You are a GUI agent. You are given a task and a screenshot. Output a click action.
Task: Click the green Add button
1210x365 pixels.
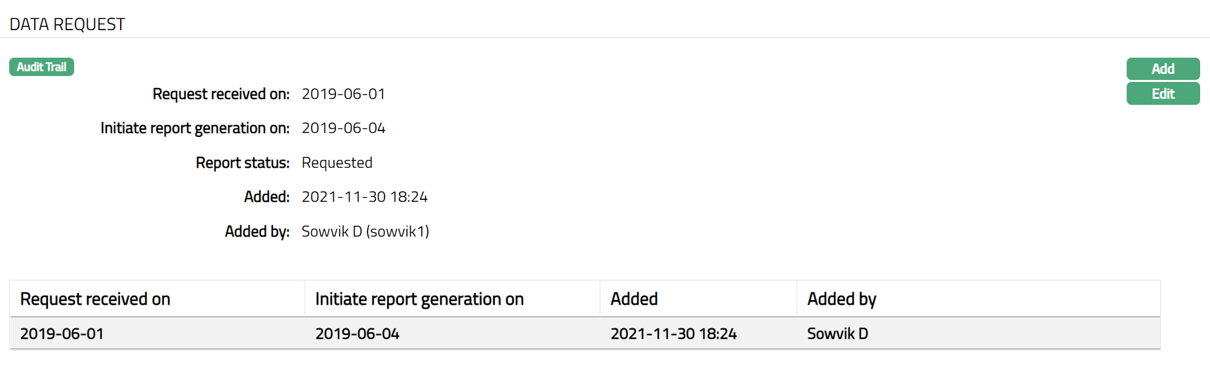1162,69
